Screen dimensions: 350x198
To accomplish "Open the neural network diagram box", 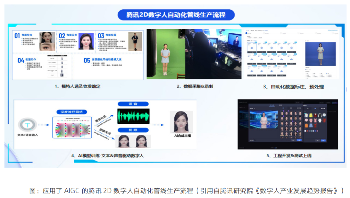I will [72, 127].
